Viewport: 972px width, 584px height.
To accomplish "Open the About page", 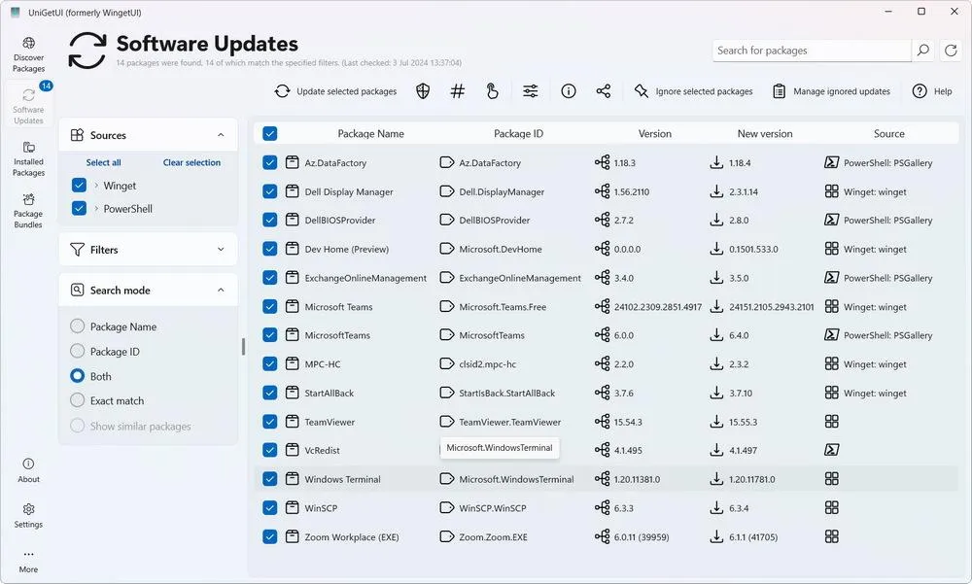I will pyautogui.click(x=28, y=470).
